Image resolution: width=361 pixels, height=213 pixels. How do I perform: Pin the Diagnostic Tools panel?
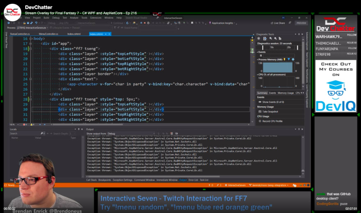(299, 34)
